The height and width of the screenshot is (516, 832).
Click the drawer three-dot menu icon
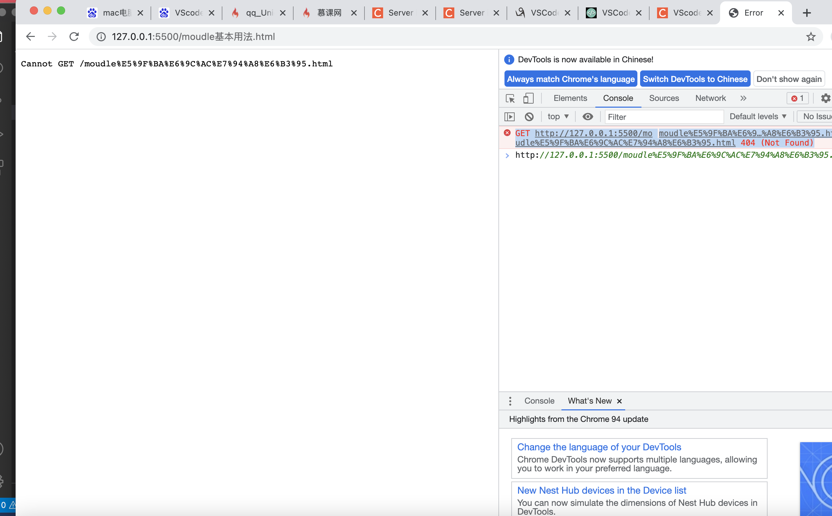(510, 401)
